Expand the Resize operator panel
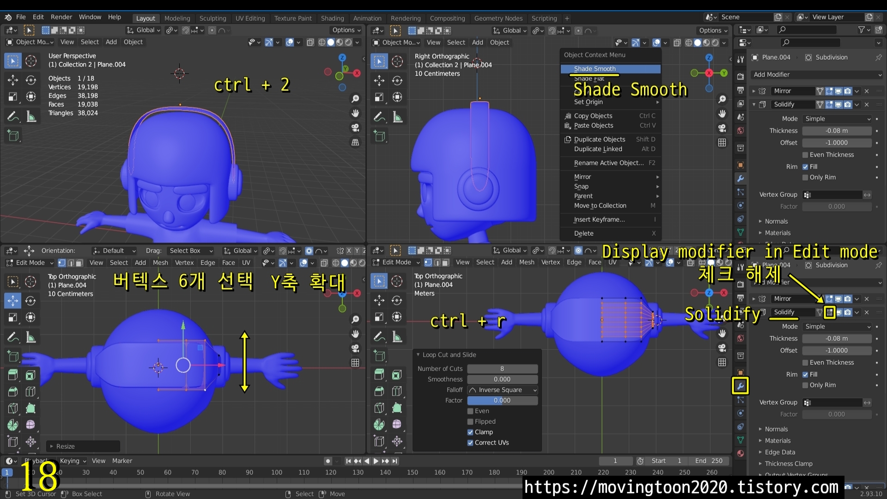 point(83,446)
